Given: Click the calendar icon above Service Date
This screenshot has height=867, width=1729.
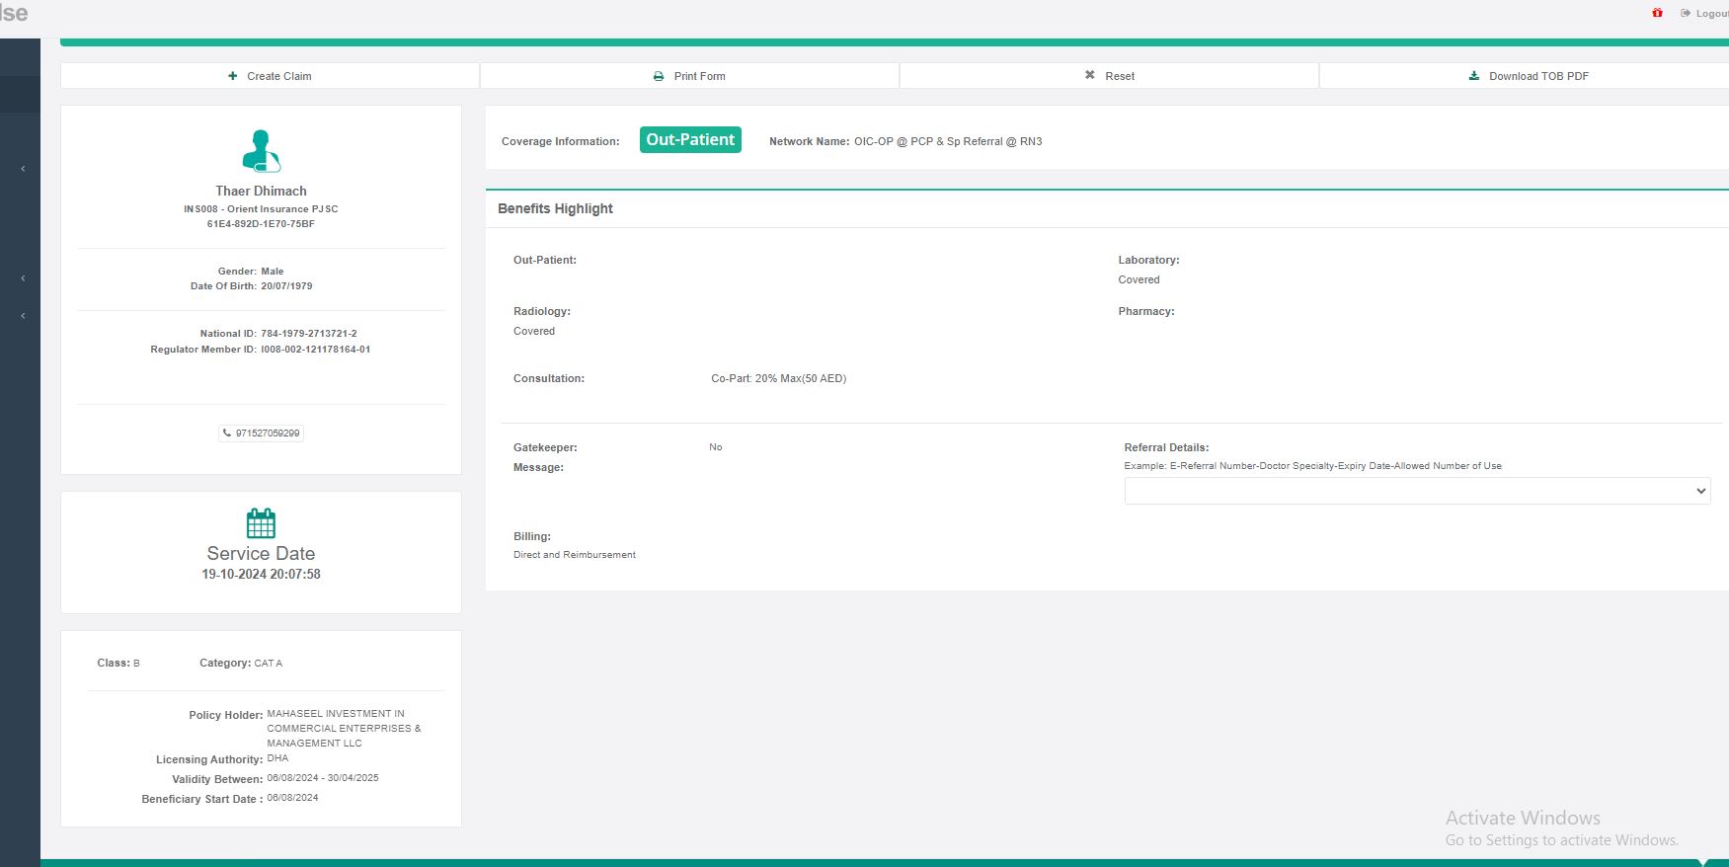Looking at the screenshot, I should pos(261,522).
